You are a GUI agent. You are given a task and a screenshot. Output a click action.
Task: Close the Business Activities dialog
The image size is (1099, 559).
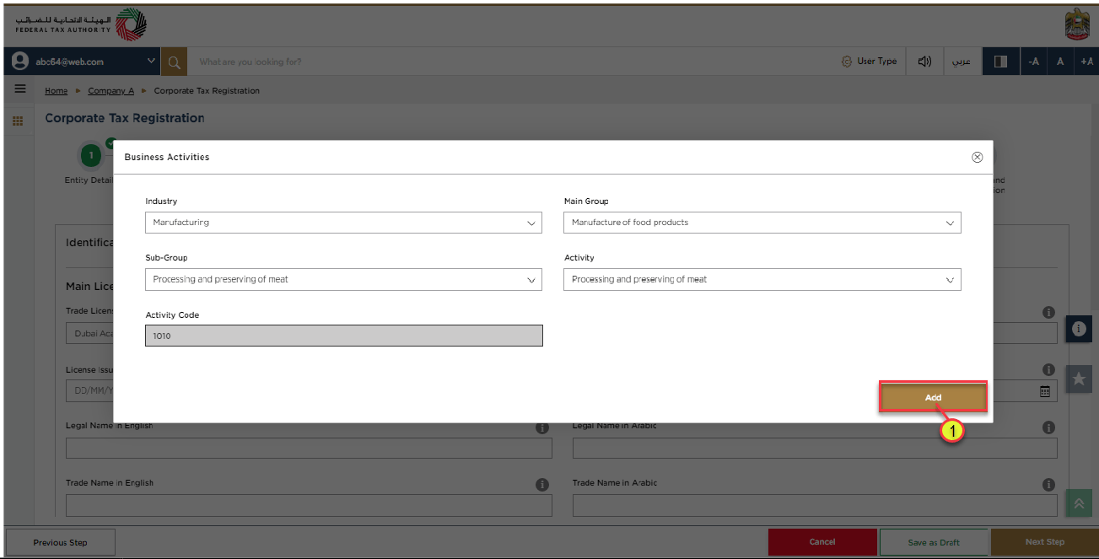tap(978, 157)
